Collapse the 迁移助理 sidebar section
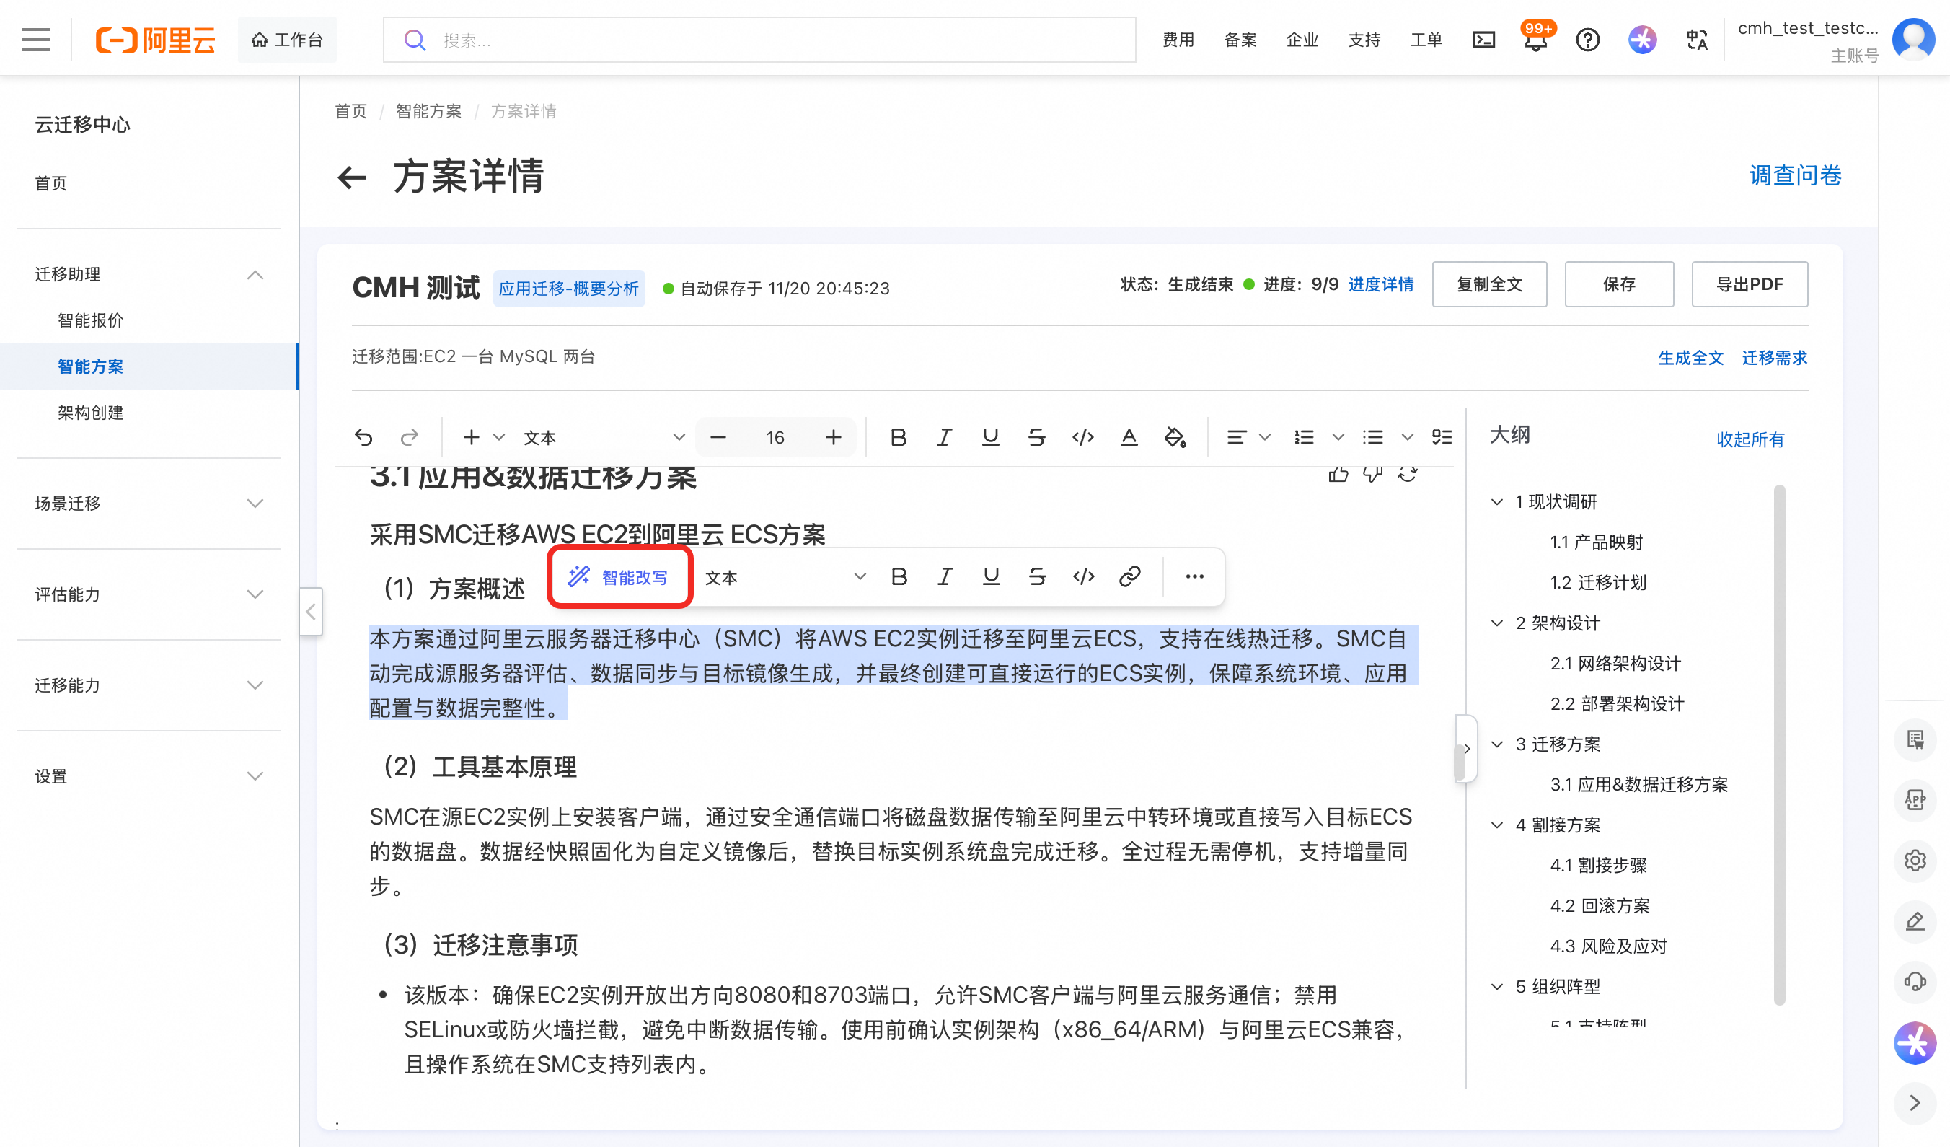 pyautogui.click(x=255, y=275)
